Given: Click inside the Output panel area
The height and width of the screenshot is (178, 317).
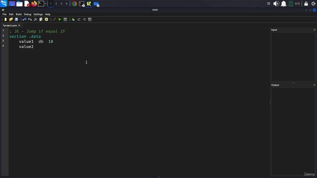Looking at the screenshot, I should coord(293,131).
